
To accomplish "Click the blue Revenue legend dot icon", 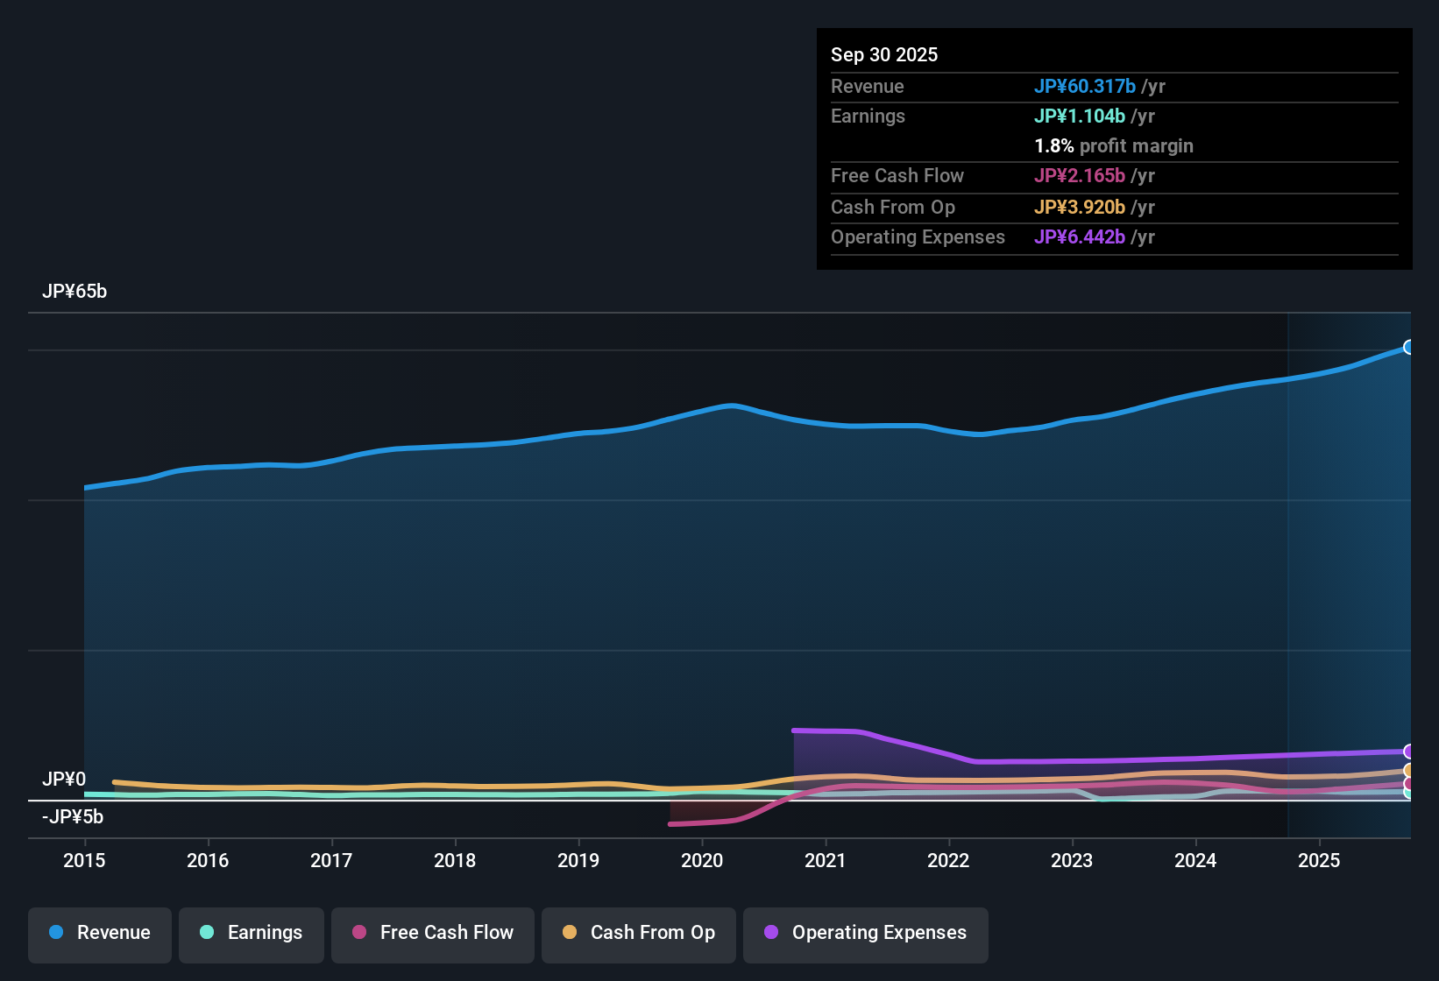I will click(x=55, y=933).
